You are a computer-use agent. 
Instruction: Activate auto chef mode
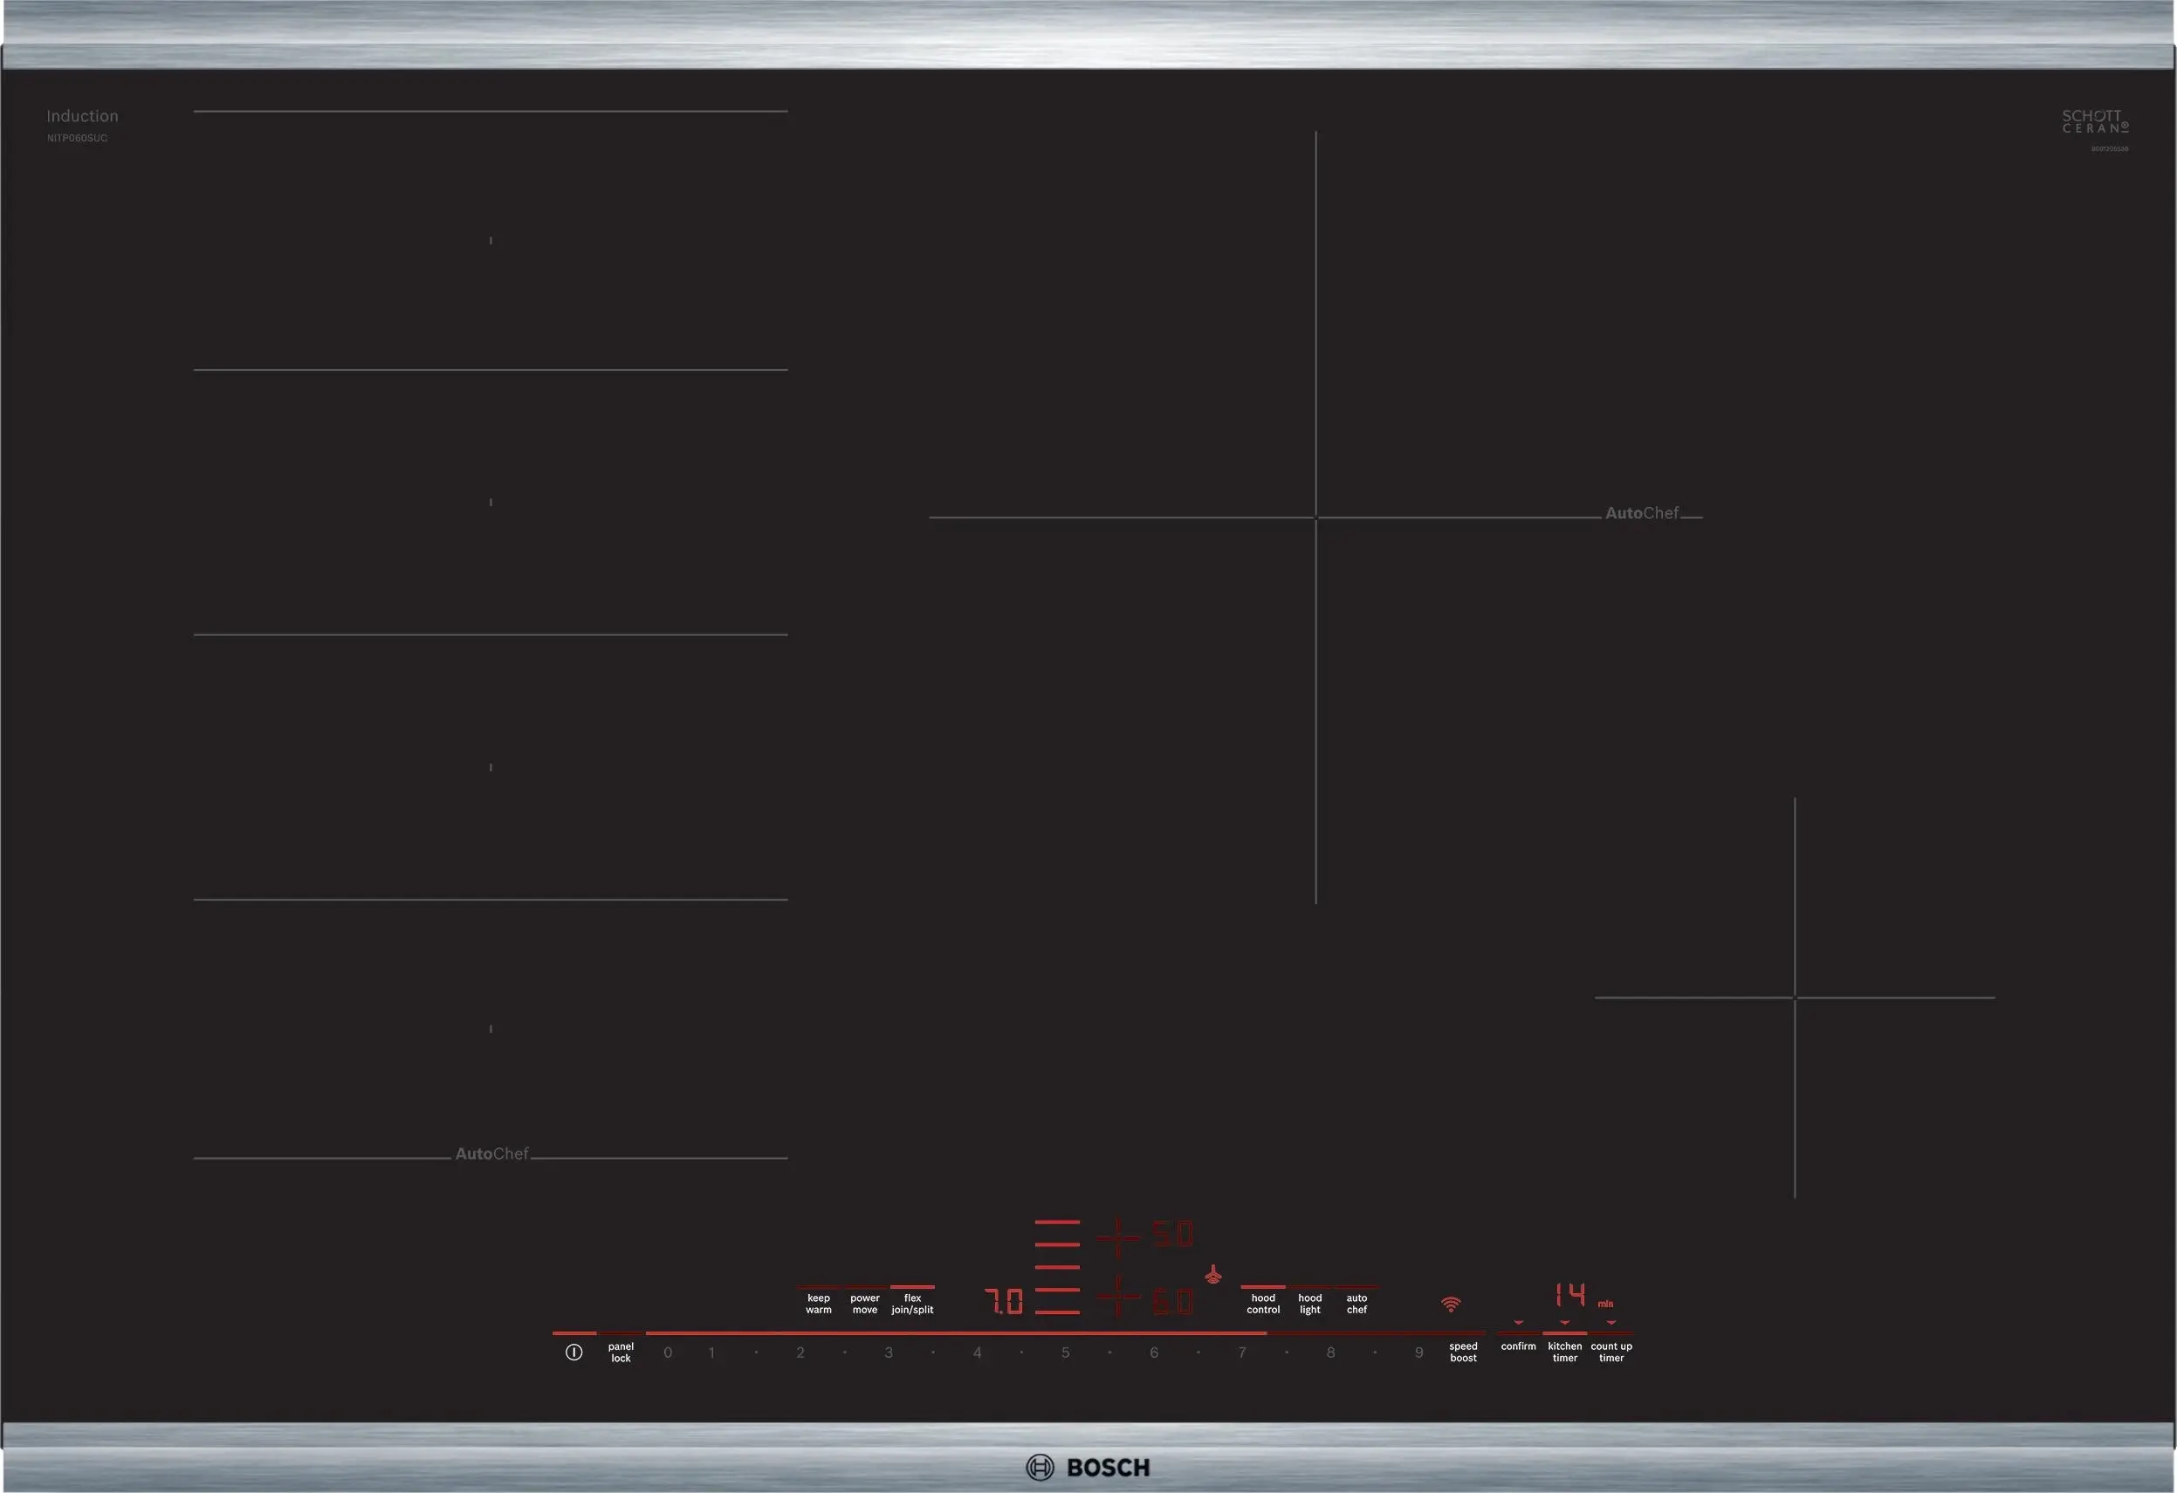click(x=1356, y=1303)
